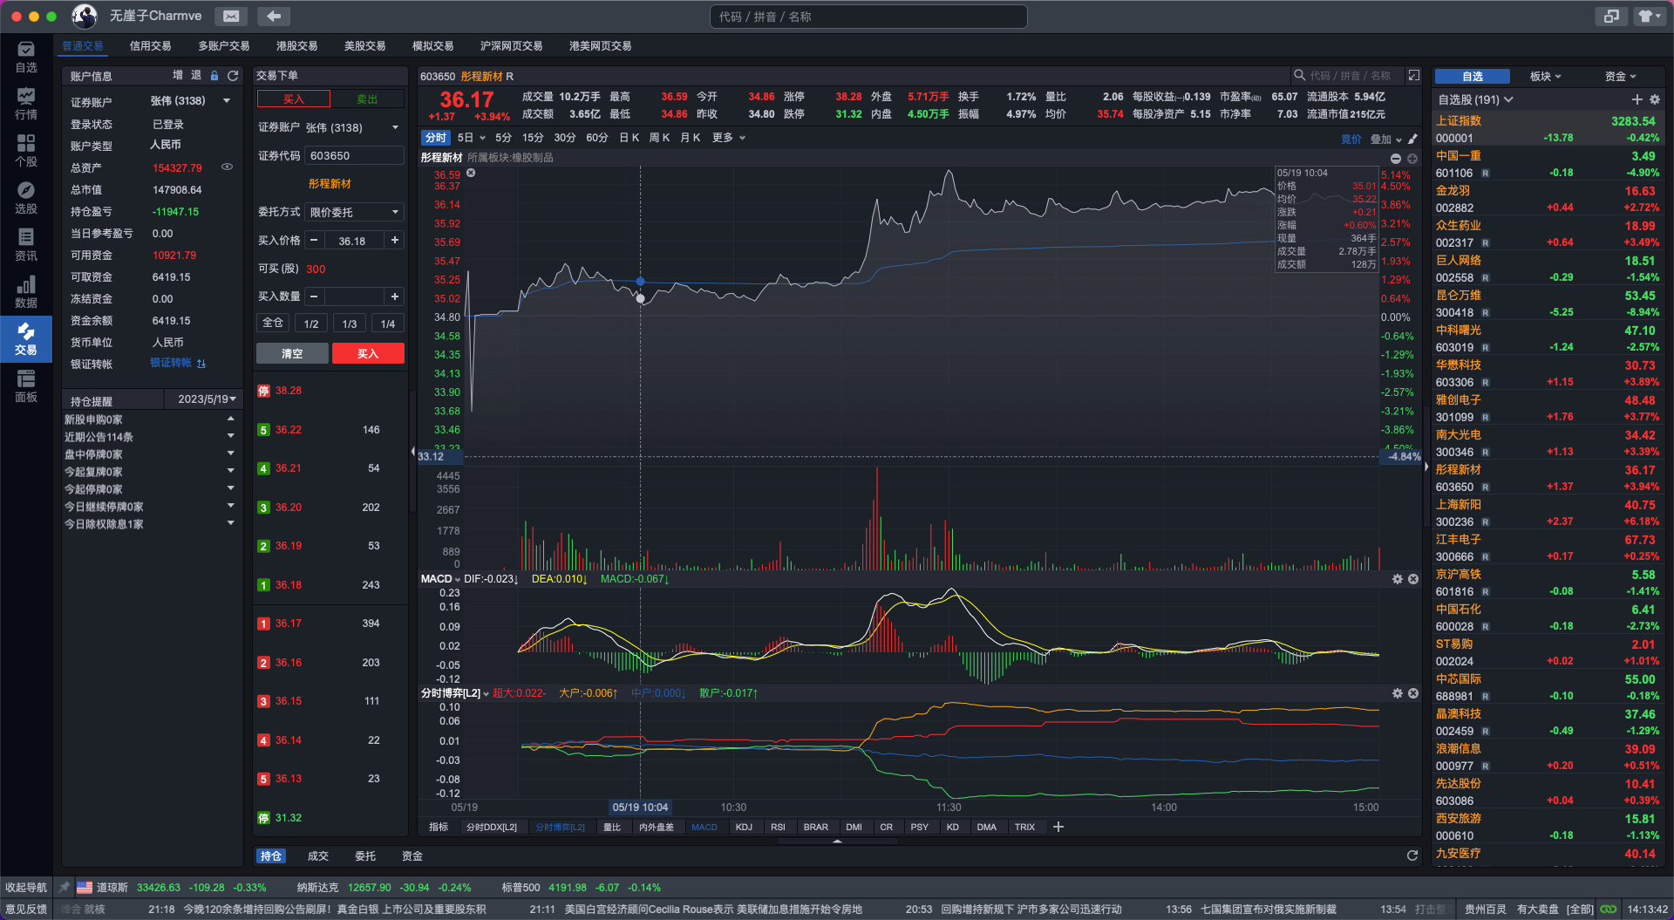Viewport: 1674px width, 920px height.
Task: Select the 1/2 position quantity option
Action: click(x=311, y=324)
